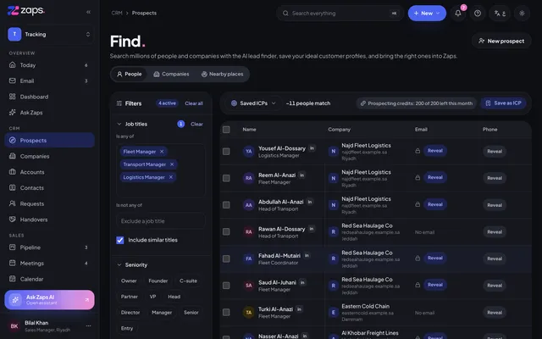The height and width of the screenshot is (339, 542).
Task: Open Handovers in the sidebar
Action: 49,220
